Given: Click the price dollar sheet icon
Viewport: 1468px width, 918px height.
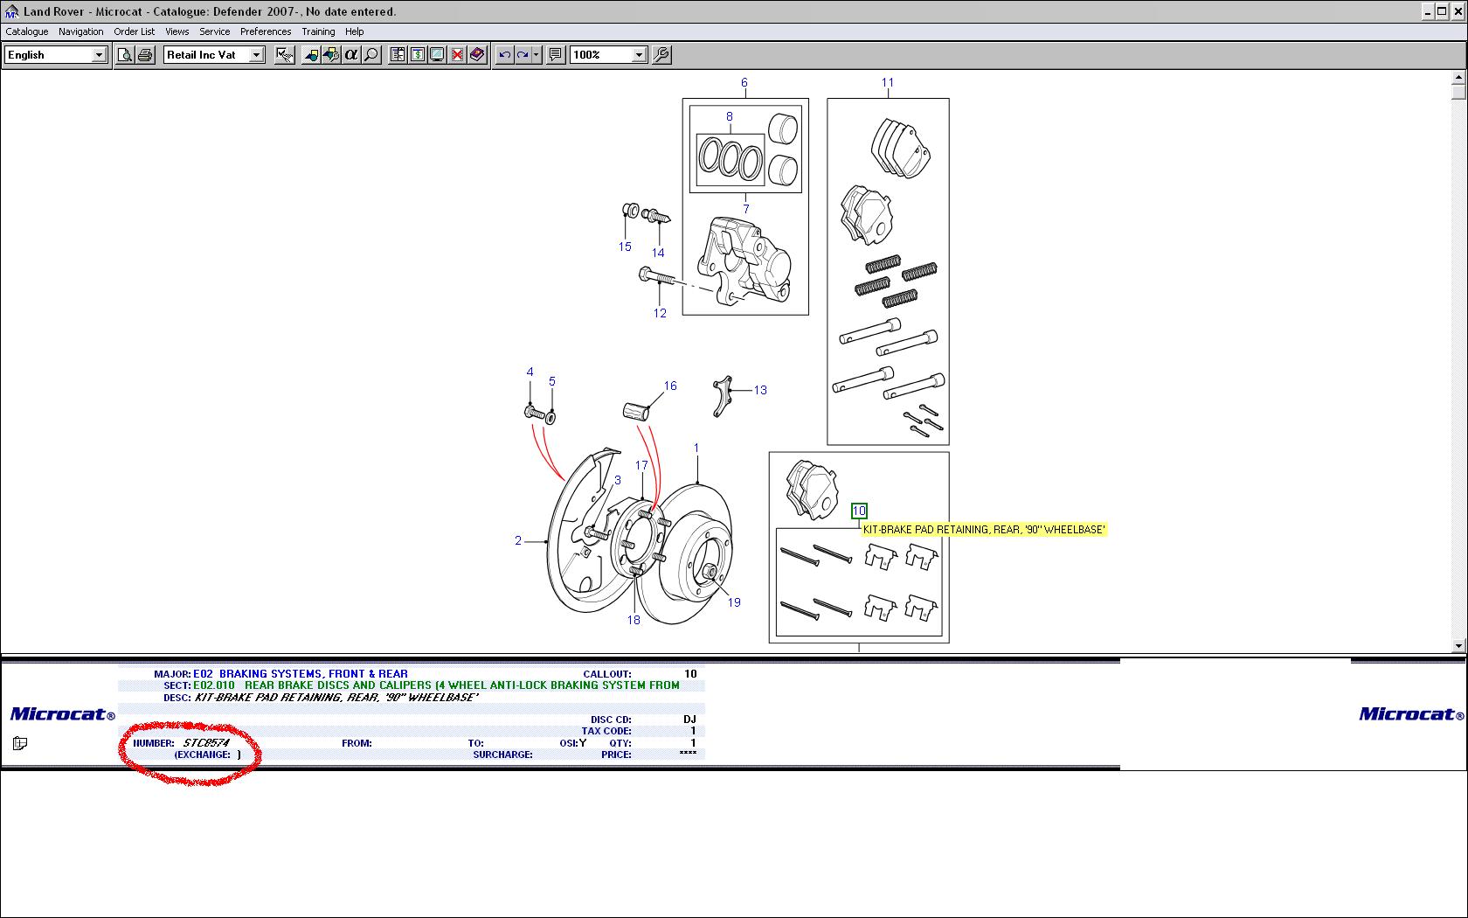Looking at the screenshot, I should point(418,55).
